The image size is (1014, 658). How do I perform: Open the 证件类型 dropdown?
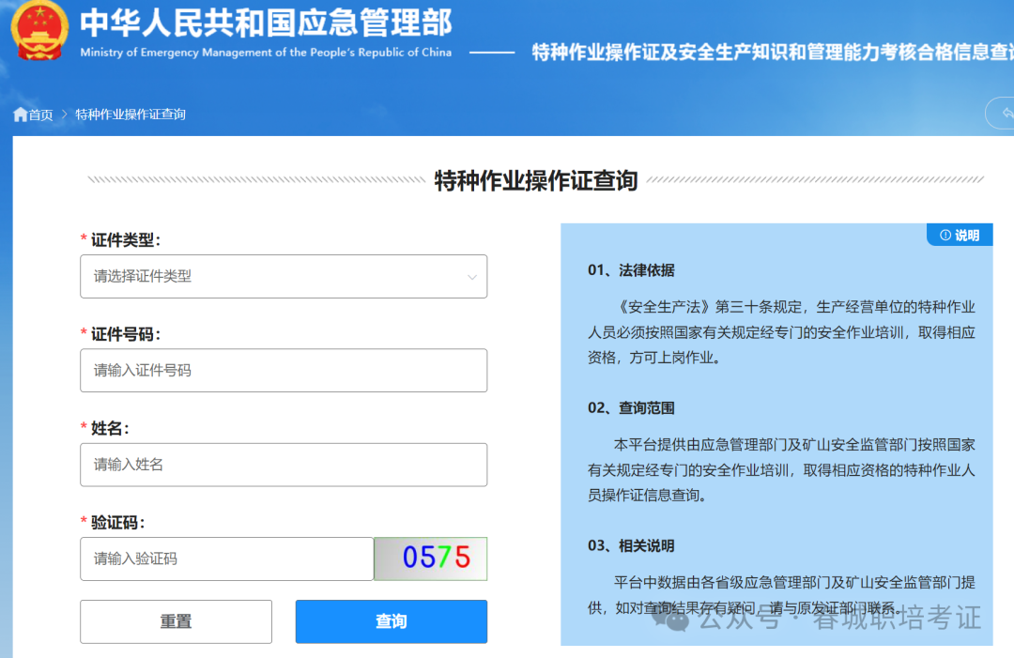284,276
